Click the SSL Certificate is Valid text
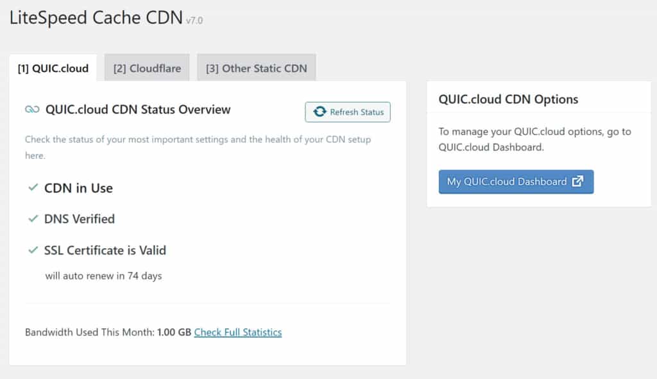This screenshot has height=379, width=657. point(105,250)
